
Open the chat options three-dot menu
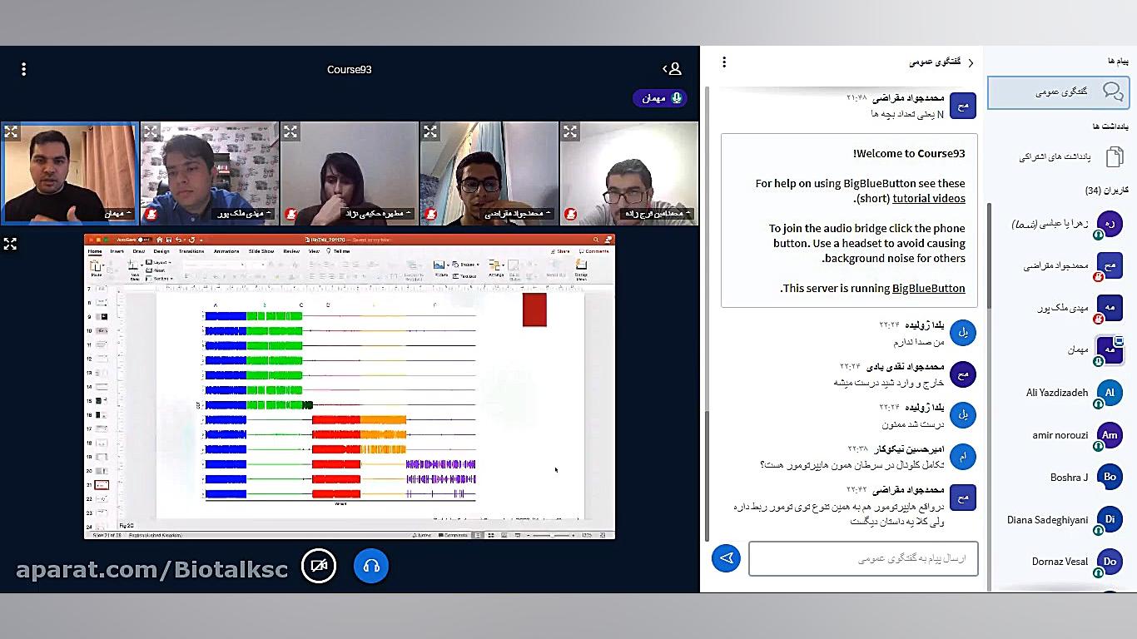point(724,62)
